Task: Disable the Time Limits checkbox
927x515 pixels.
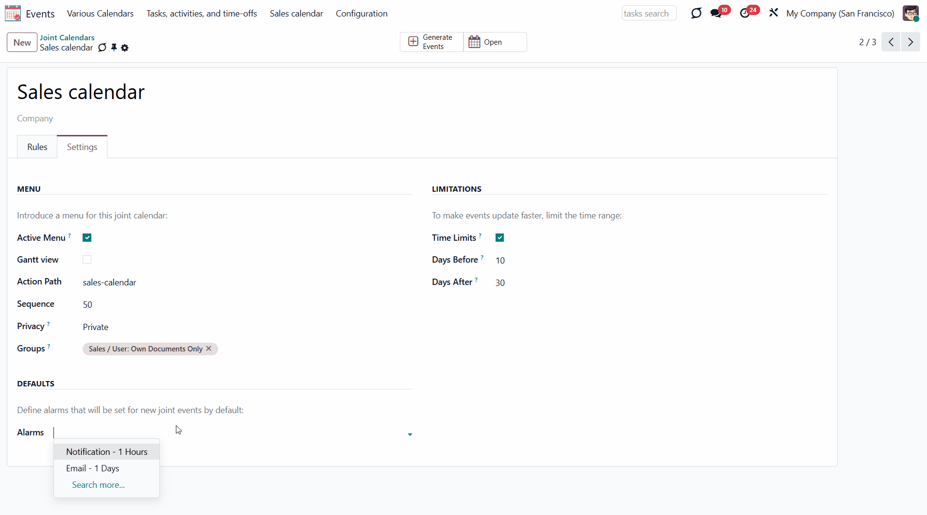Action: [x=499, y=238]
